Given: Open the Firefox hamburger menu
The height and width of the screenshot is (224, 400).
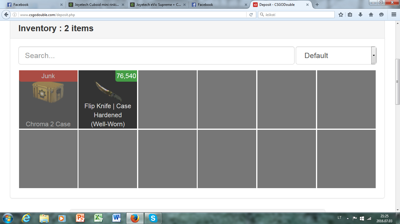Looking at the screenshot, I should (394, 15).
